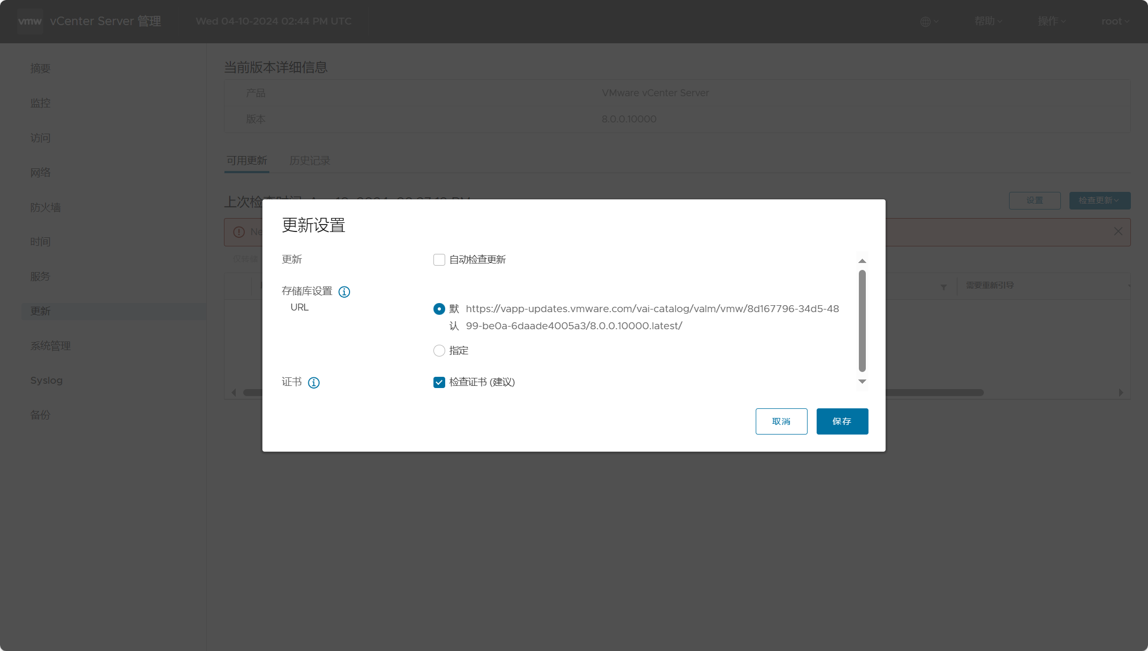The width and height of the screenshot is (1148, 651).
Task: Click table horizontal scroll left arrow
Action: tap(234, 392)
